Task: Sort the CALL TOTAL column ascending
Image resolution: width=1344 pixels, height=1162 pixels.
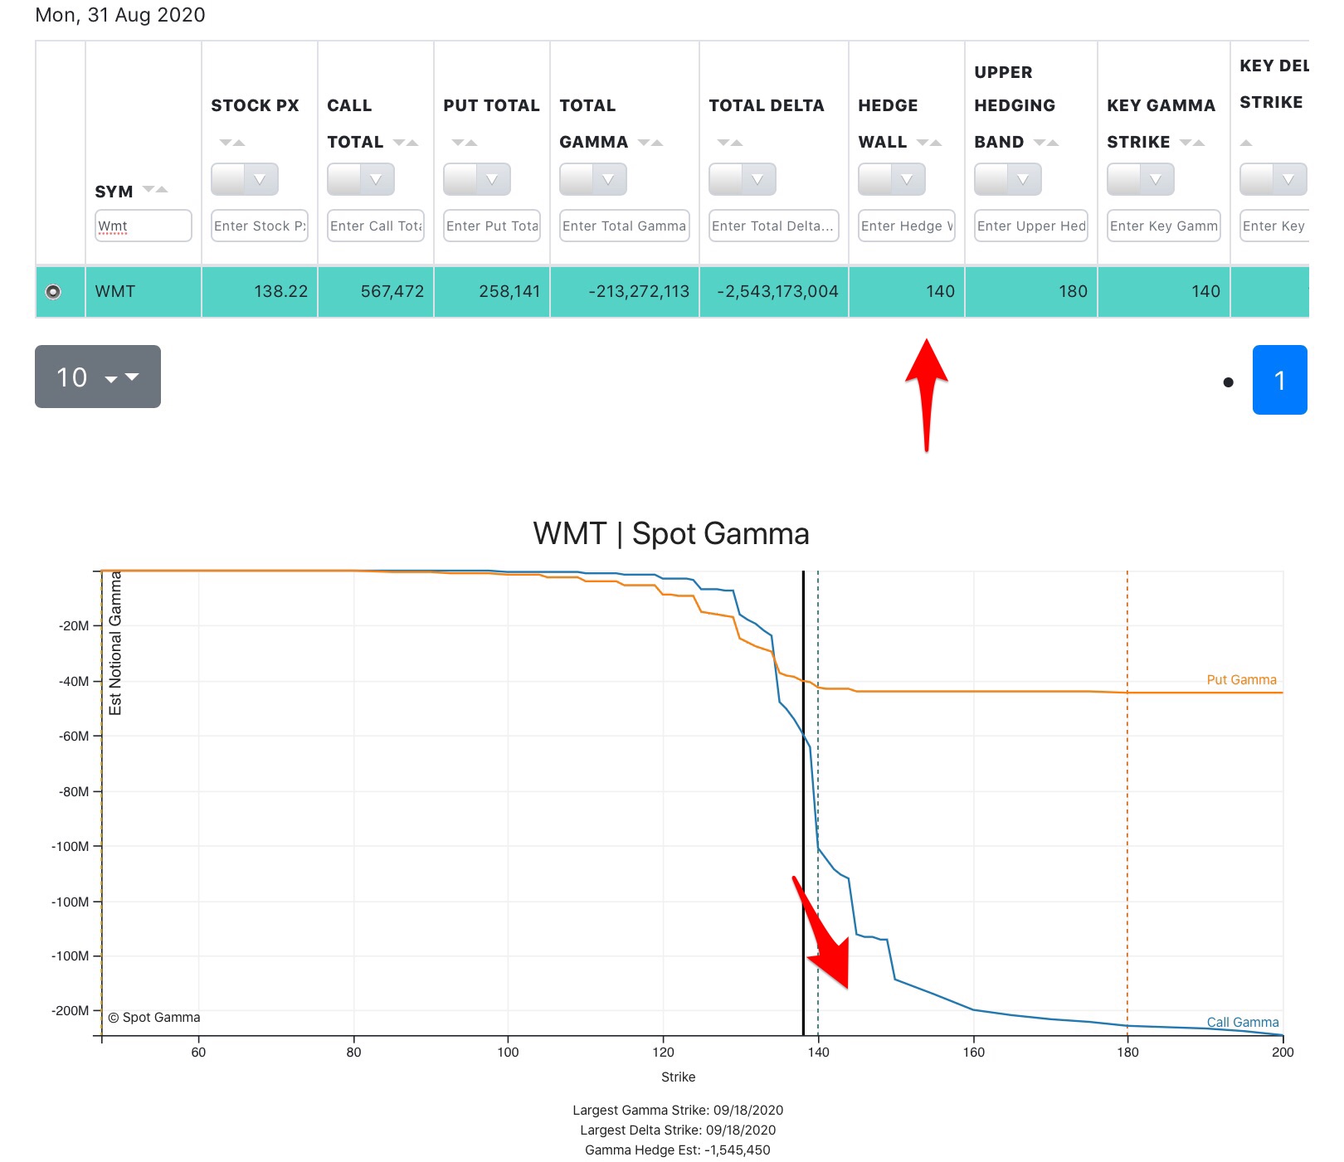Action: click(412, 142)
